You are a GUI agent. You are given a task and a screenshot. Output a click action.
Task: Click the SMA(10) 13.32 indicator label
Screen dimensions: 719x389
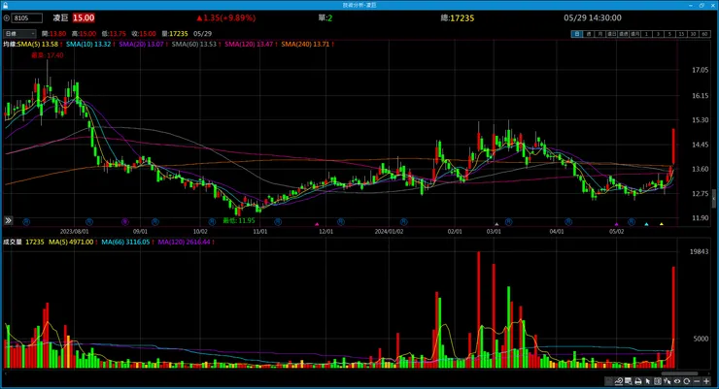(x=90, y=45)
